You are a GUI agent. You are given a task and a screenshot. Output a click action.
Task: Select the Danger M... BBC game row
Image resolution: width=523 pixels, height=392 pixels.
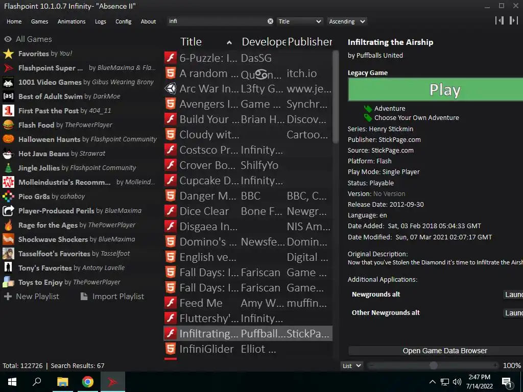[x=248, y=196]
